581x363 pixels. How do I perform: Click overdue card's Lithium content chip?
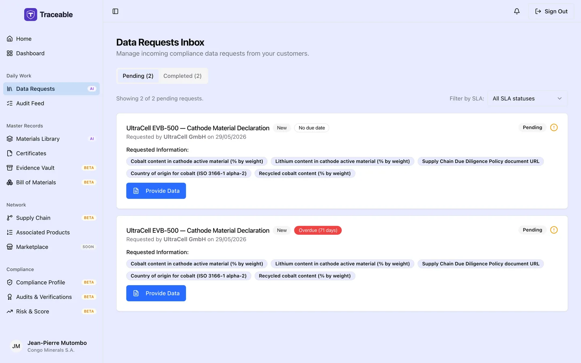click(343, 264)
